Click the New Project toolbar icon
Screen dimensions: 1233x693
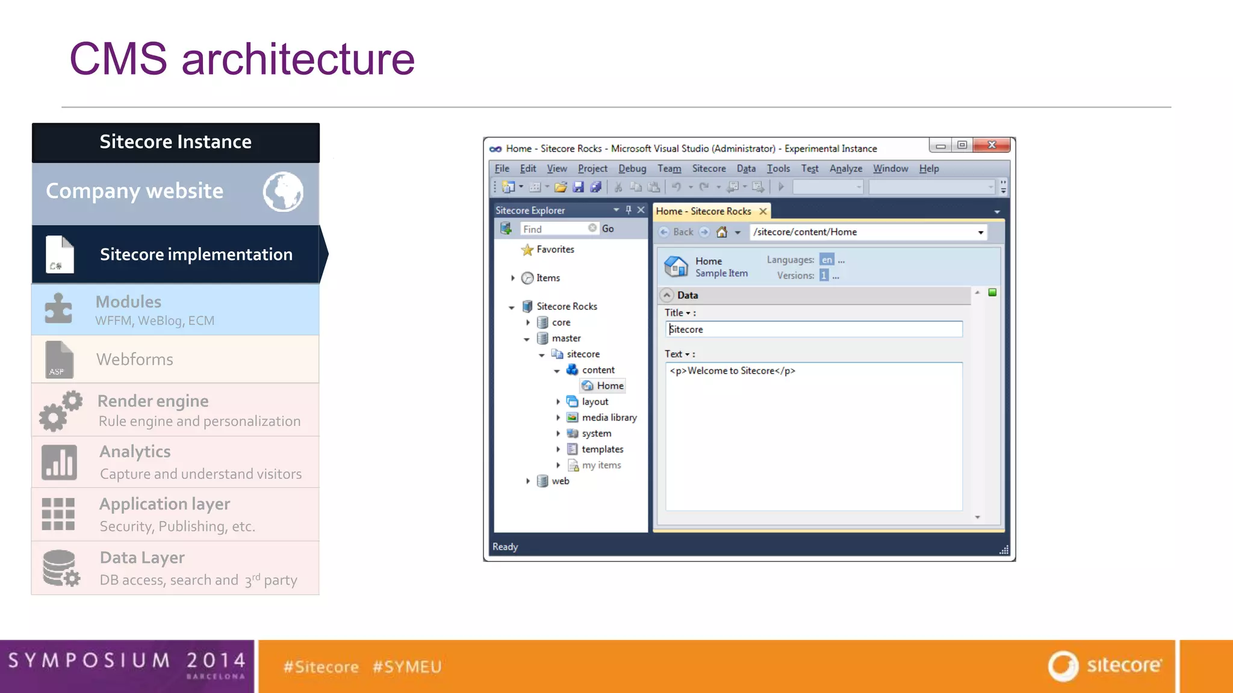(508, 187)
